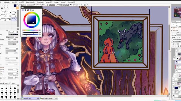Click the undo button in the toolbar
Viewport: 181px width, 101px height.
click(x=22, y=5)
